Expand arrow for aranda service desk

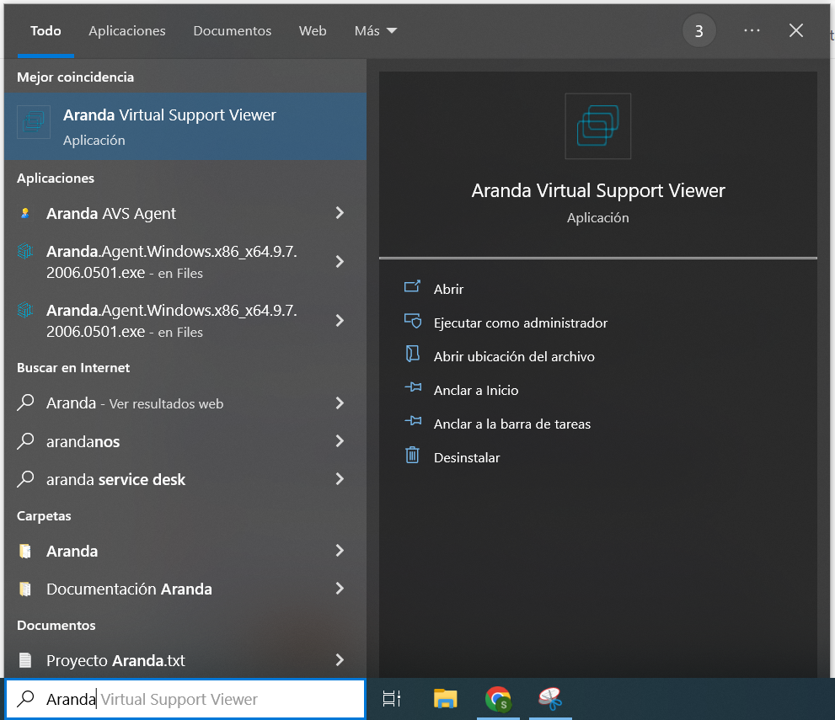click(x=340, y=479)
